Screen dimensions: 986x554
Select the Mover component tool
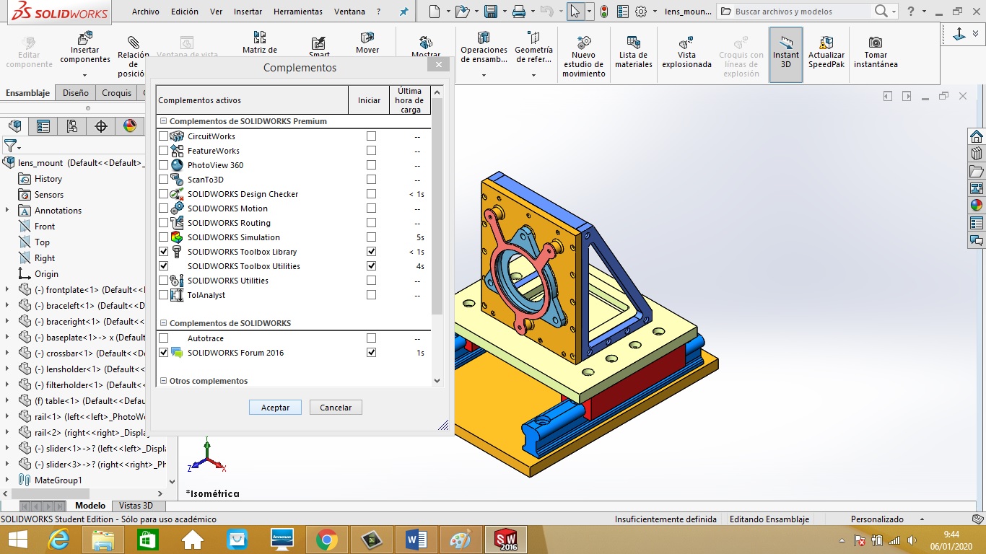point(367,45)
